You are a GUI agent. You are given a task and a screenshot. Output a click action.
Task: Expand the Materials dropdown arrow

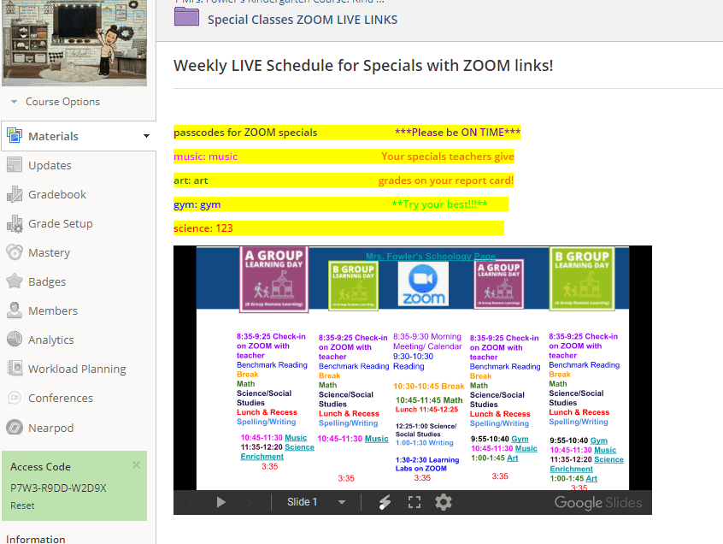point(146,136)
